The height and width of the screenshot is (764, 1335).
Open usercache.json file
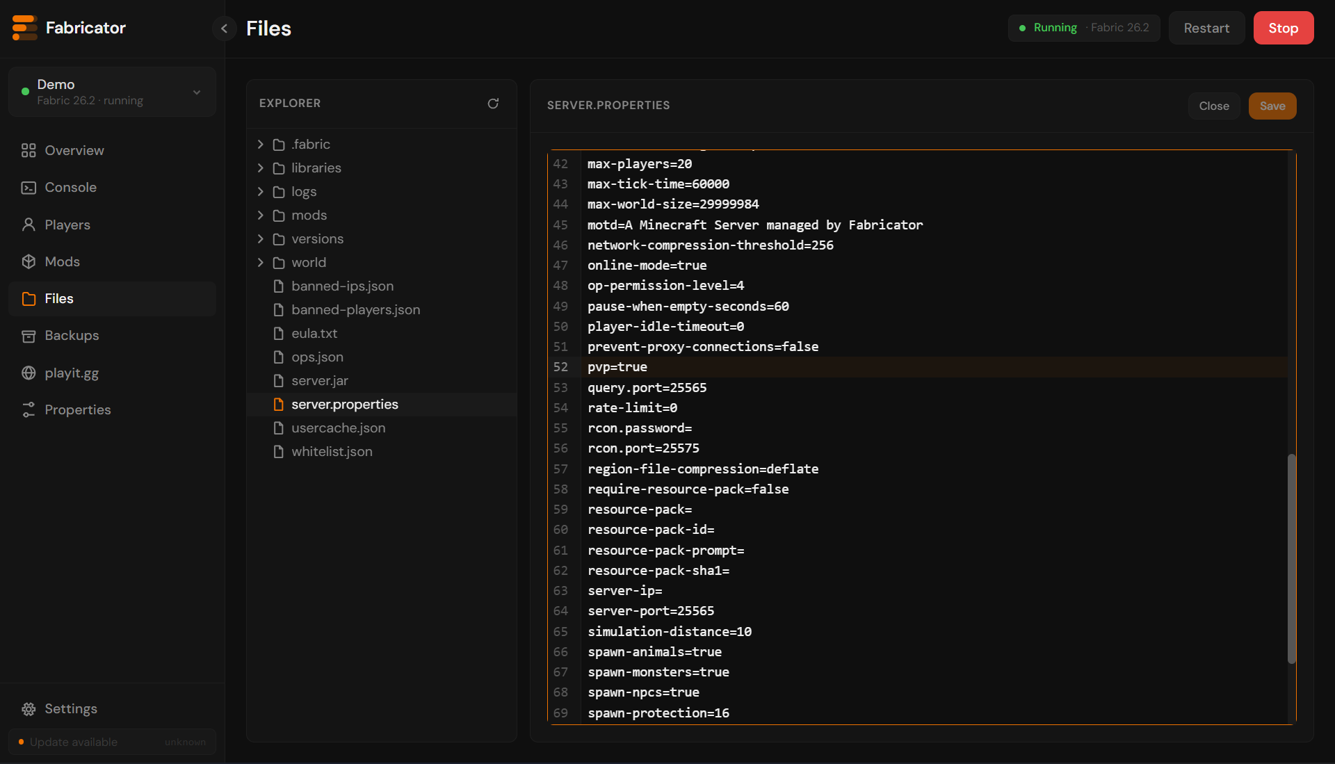pyautogui.click(x=382, y=428)
